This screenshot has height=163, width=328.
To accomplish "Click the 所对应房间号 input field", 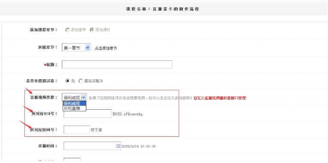I will click(x=77, y=130).
